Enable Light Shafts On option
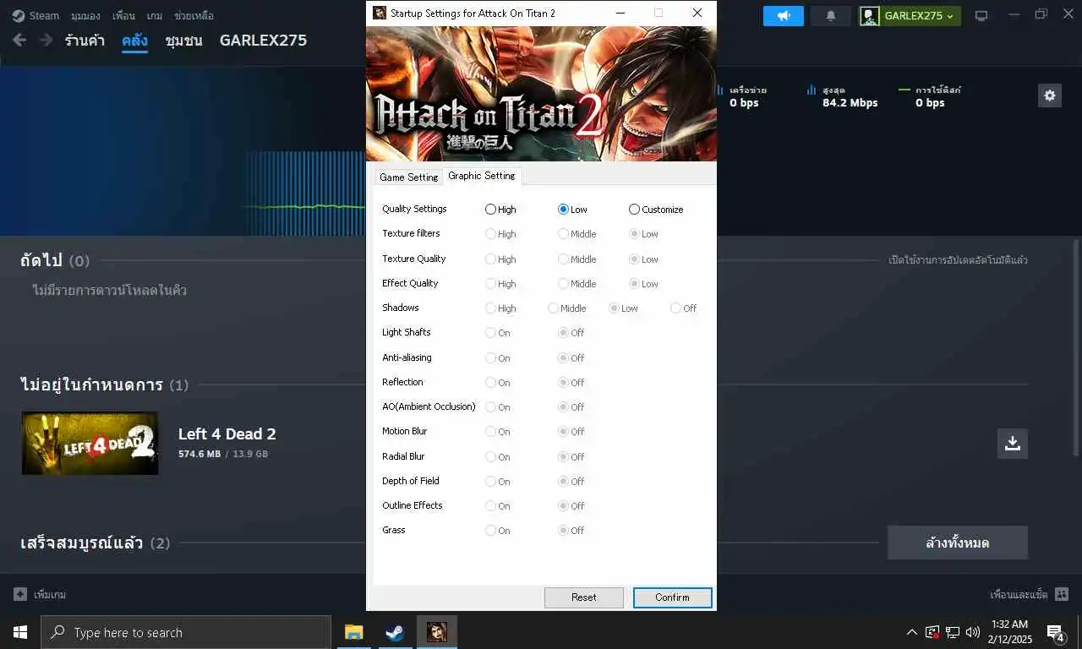Image resolution: width=1082 pixels, height=649 pixels. pyautogui.click(x=497, y=333)
